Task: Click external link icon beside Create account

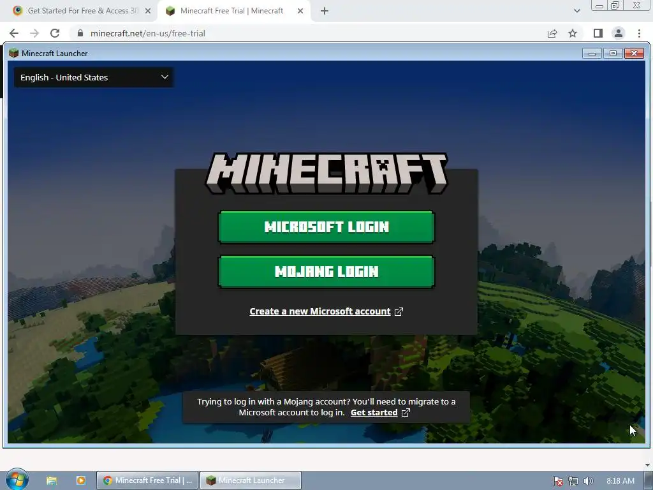Action: pos(399,311)
